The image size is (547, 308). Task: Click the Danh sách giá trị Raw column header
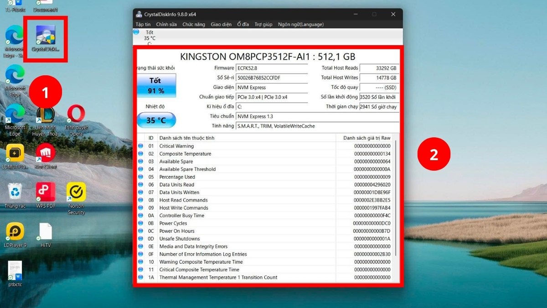pyautogui.click(x=367, y=138)
